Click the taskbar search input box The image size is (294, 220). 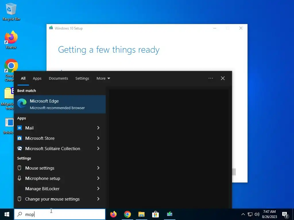point(60,214)
